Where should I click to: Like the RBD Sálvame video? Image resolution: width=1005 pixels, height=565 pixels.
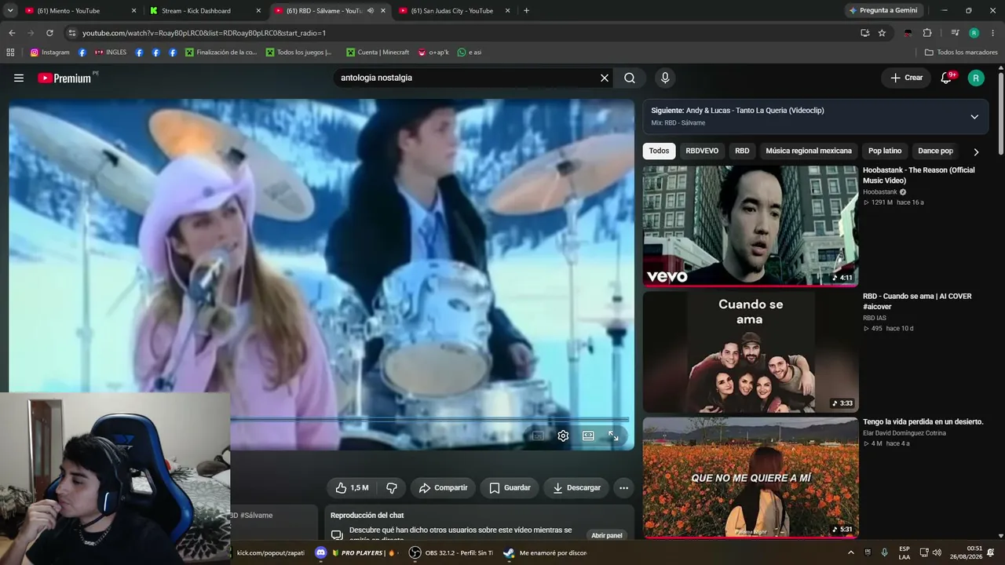pos(351,487)
